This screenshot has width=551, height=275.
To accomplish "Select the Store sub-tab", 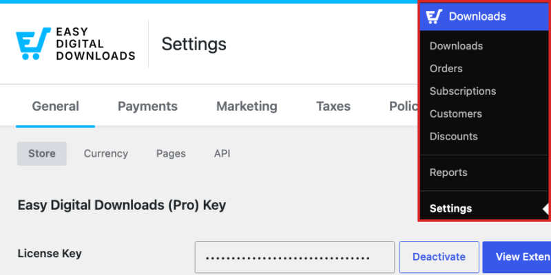I will 42,153.
